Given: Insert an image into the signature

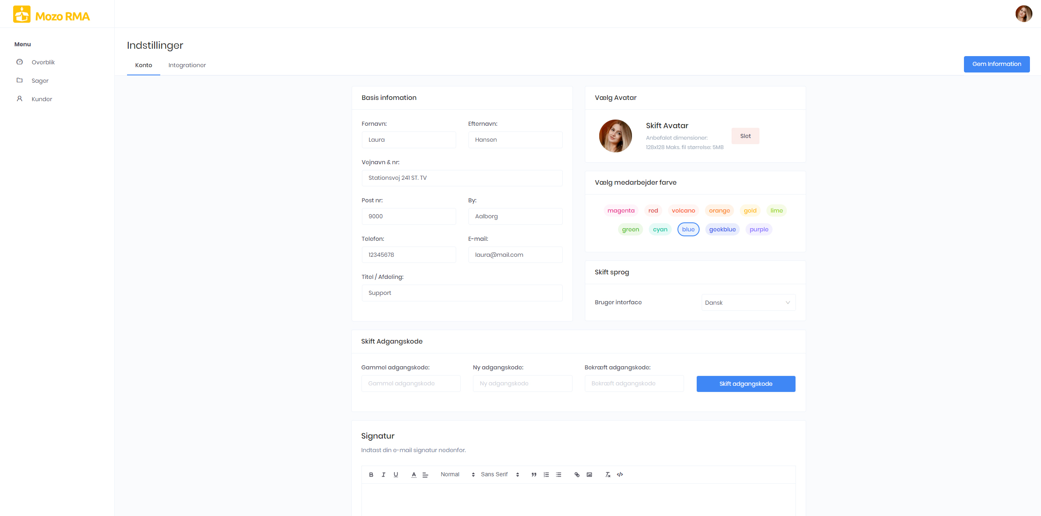Looking at the screenshot, I should 589,475.
